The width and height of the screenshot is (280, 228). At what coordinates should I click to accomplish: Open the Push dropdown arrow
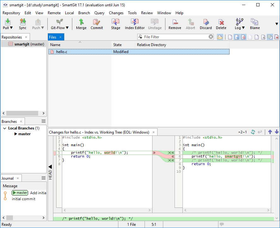click(43, 28)
